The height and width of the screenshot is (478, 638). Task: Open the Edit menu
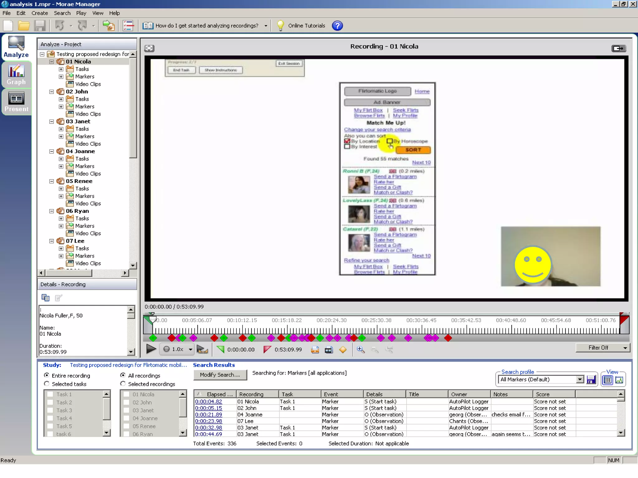click(21, 13)
